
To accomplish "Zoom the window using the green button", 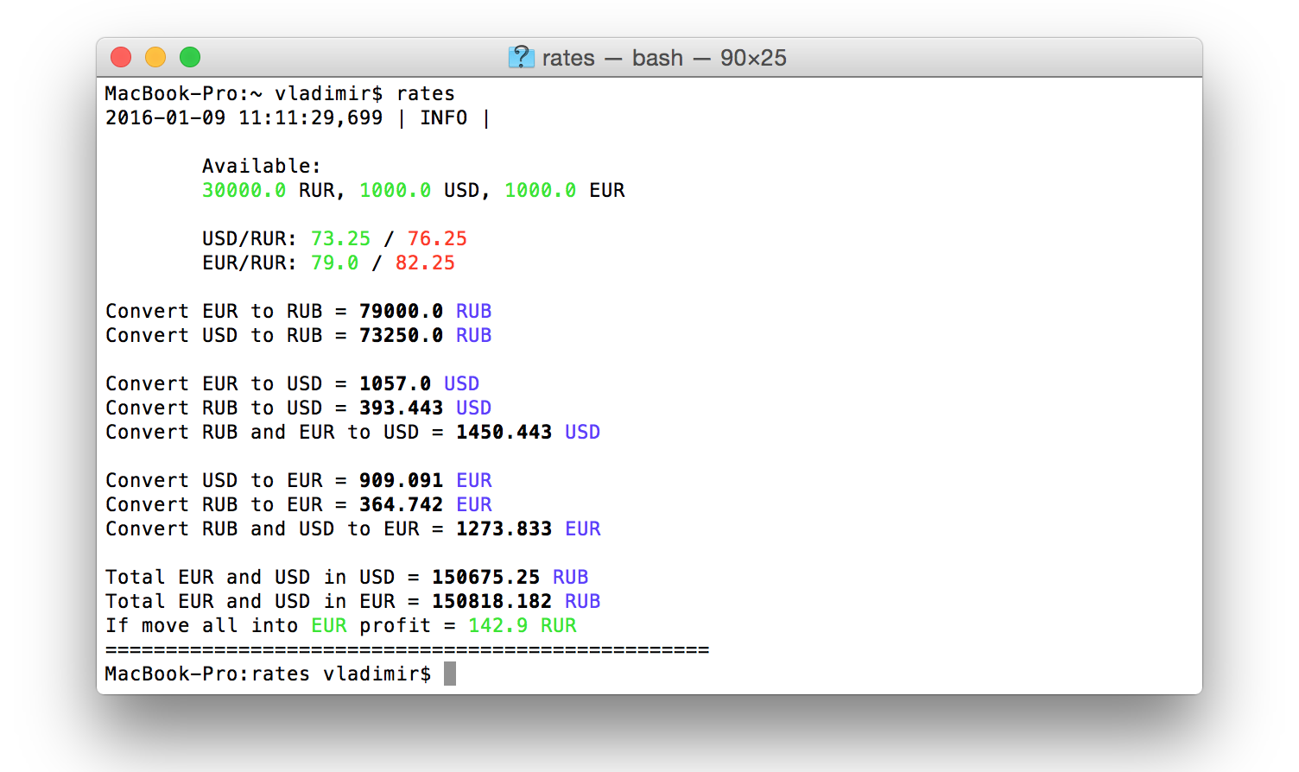I will tap(190, 57).
